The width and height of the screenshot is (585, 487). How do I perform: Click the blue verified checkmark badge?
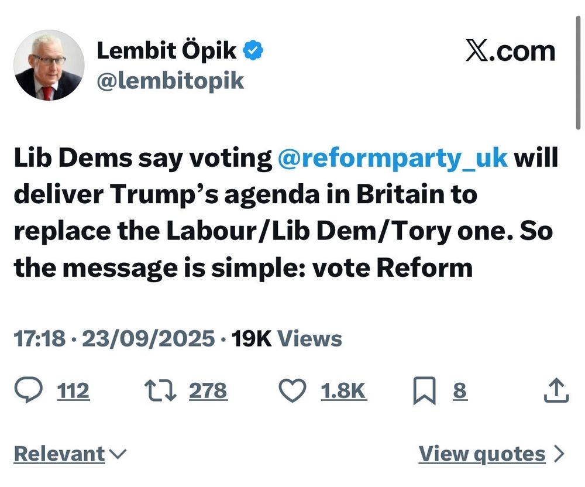(x=253, y=52)
